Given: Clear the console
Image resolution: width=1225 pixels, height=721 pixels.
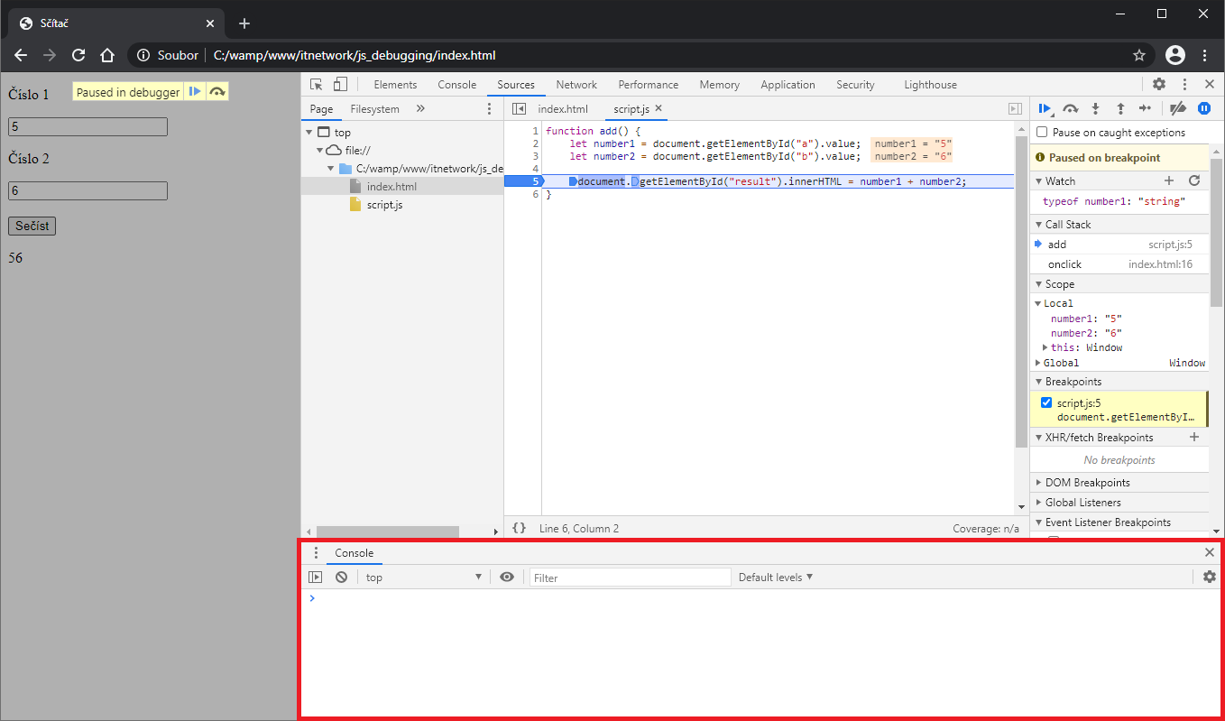Looking at the screenshot, I should [x=341, y=578].
